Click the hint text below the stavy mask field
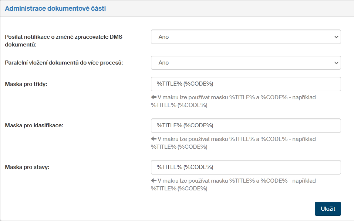 coord(237,185)
